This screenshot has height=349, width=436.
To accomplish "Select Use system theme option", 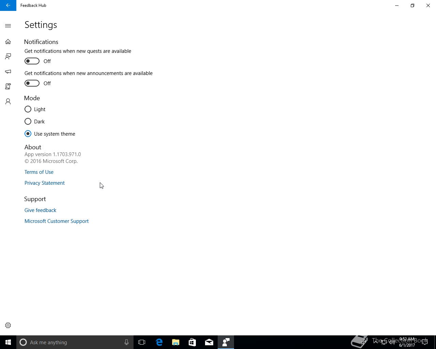I will tap(50, 134).
